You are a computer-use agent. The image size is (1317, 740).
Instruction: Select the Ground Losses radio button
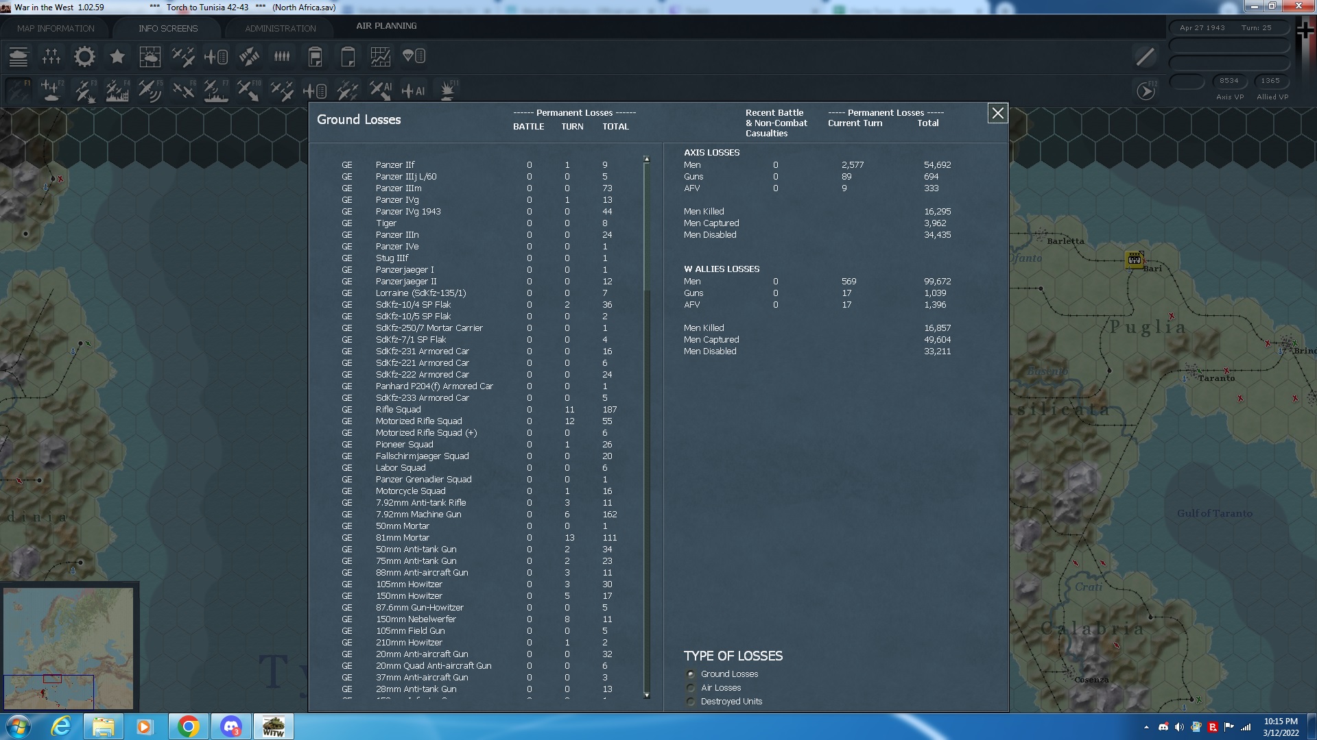(691, 674)
